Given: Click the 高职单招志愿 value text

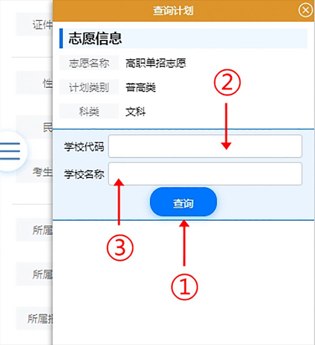Looking at the screenshot, I should [156, 63].
